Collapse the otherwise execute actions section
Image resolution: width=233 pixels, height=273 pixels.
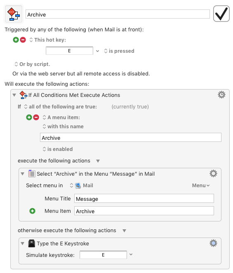124,231
